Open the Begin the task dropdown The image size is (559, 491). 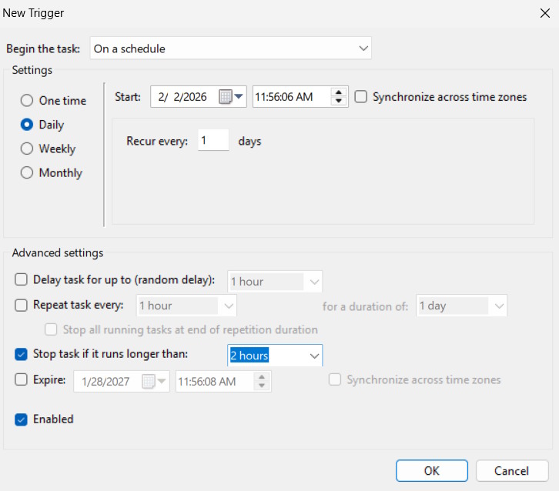(x=230, y=48)
